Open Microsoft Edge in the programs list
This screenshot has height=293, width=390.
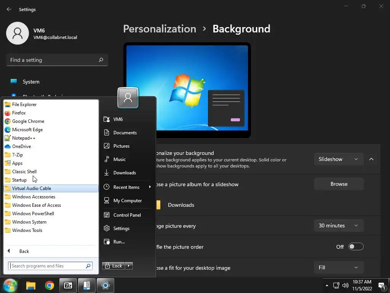coord(51,130)
